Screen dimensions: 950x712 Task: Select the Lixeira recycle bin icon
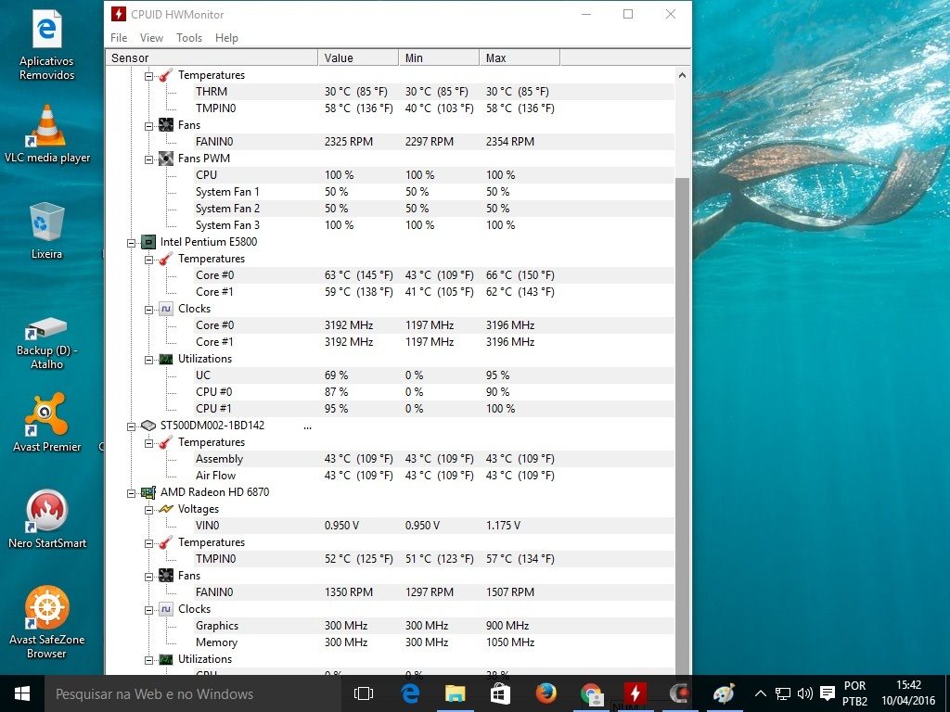(46, 231)
